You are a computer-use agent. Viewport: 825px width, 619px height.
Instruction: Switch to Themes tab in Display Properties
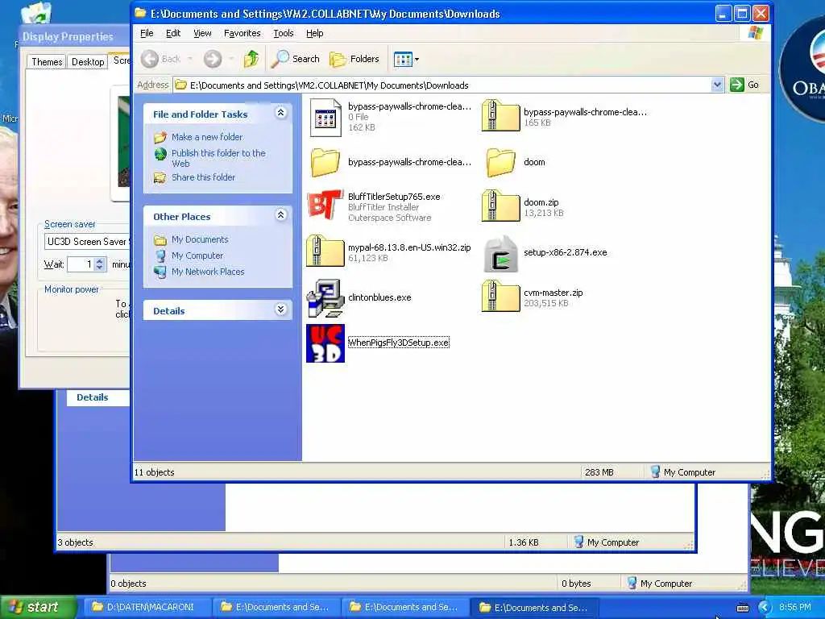[46, 61]
